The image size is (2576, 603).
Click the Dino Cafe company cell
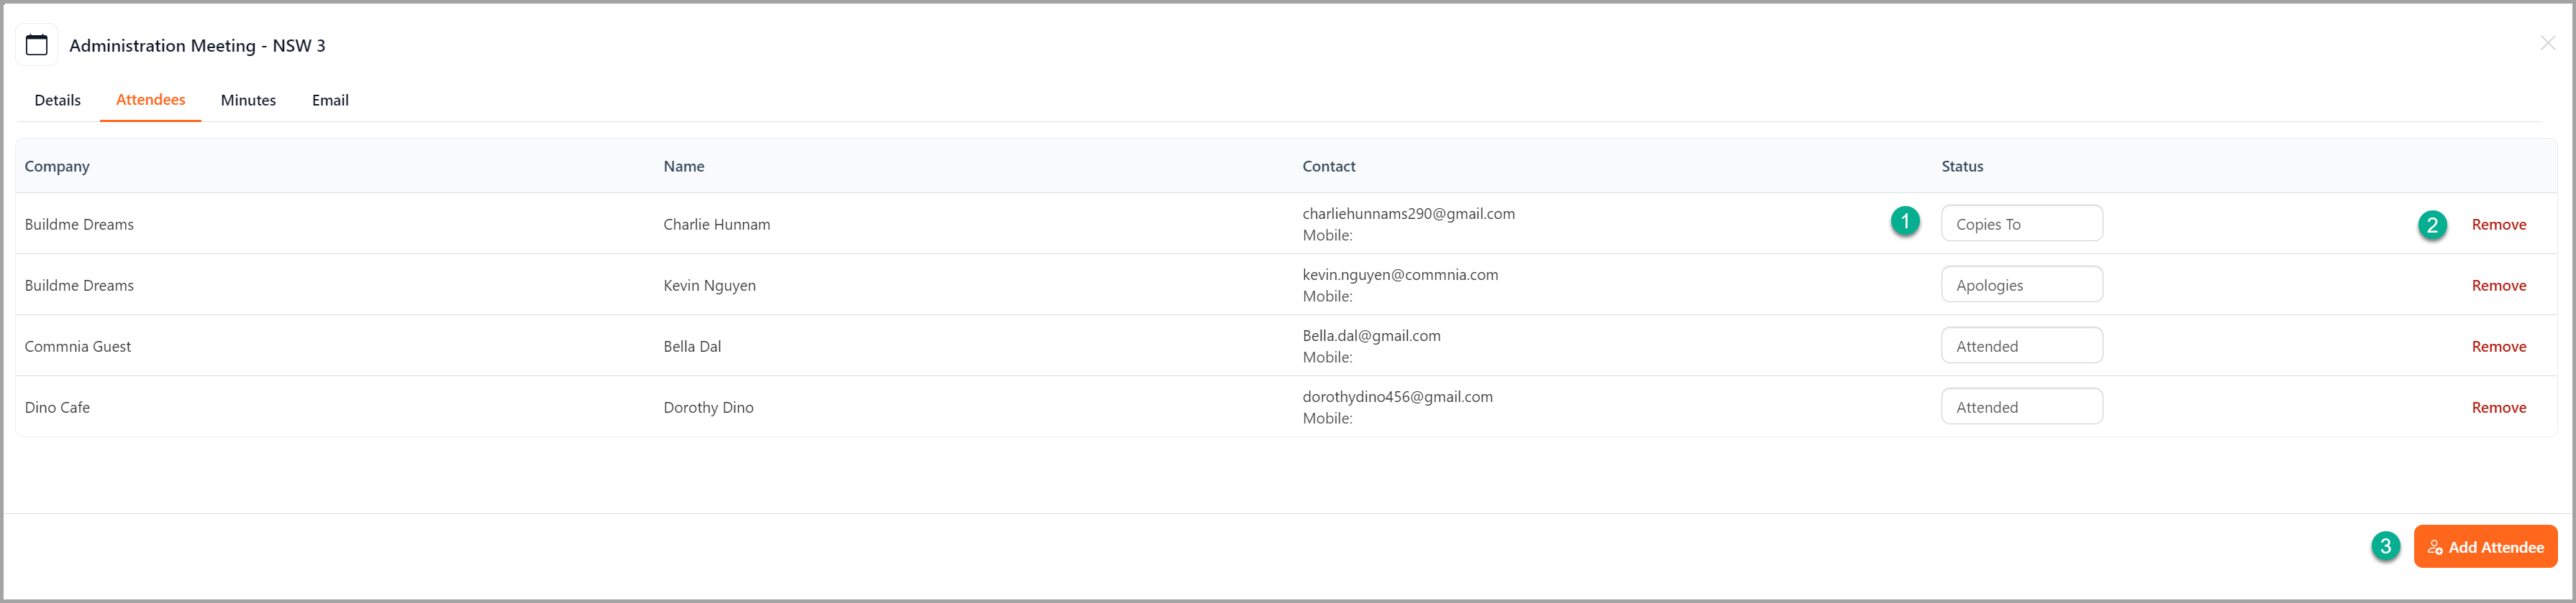57,407
